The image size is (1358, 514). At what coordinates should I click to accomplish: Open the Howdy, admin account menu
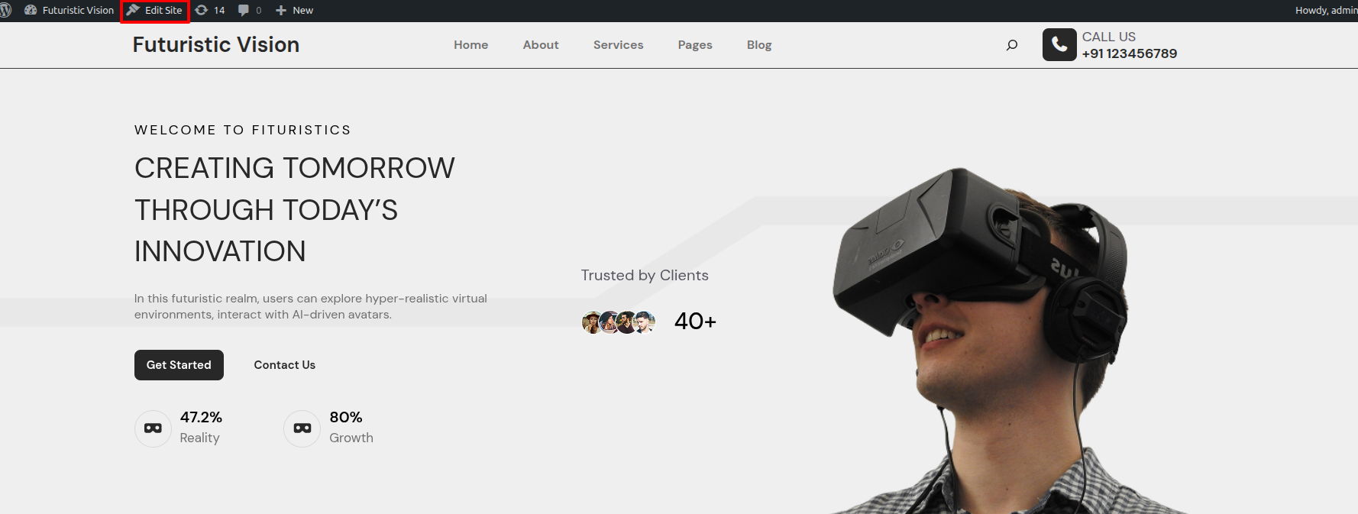1325,10
